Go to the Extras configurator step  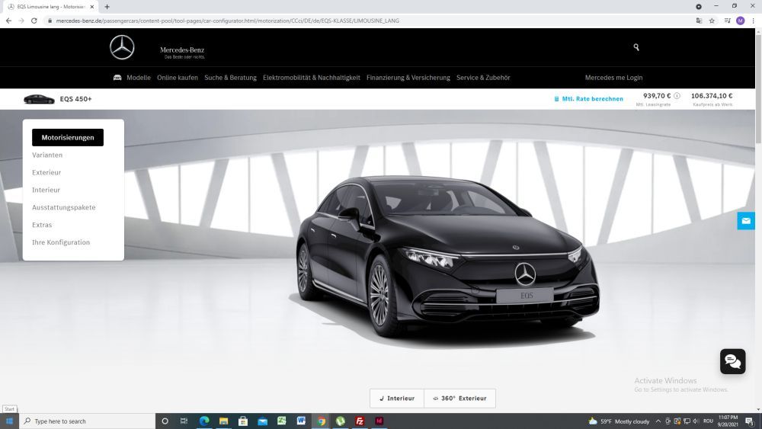(x=42, y=225)
